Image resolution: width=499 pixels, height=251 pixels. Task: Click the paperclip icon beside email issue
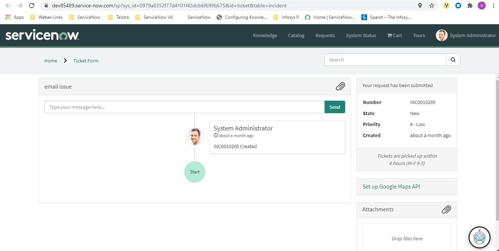(x=340, y=86)
